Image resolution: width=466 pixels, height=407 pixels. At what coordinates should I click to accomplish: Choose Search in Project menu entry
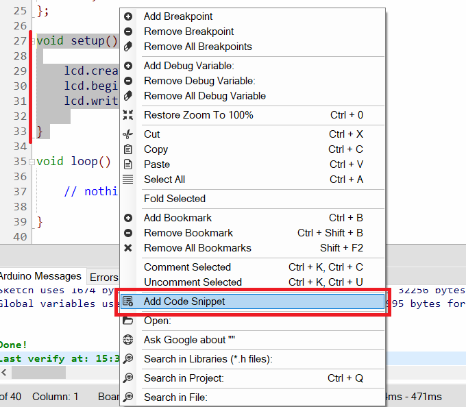pos(184,378)
